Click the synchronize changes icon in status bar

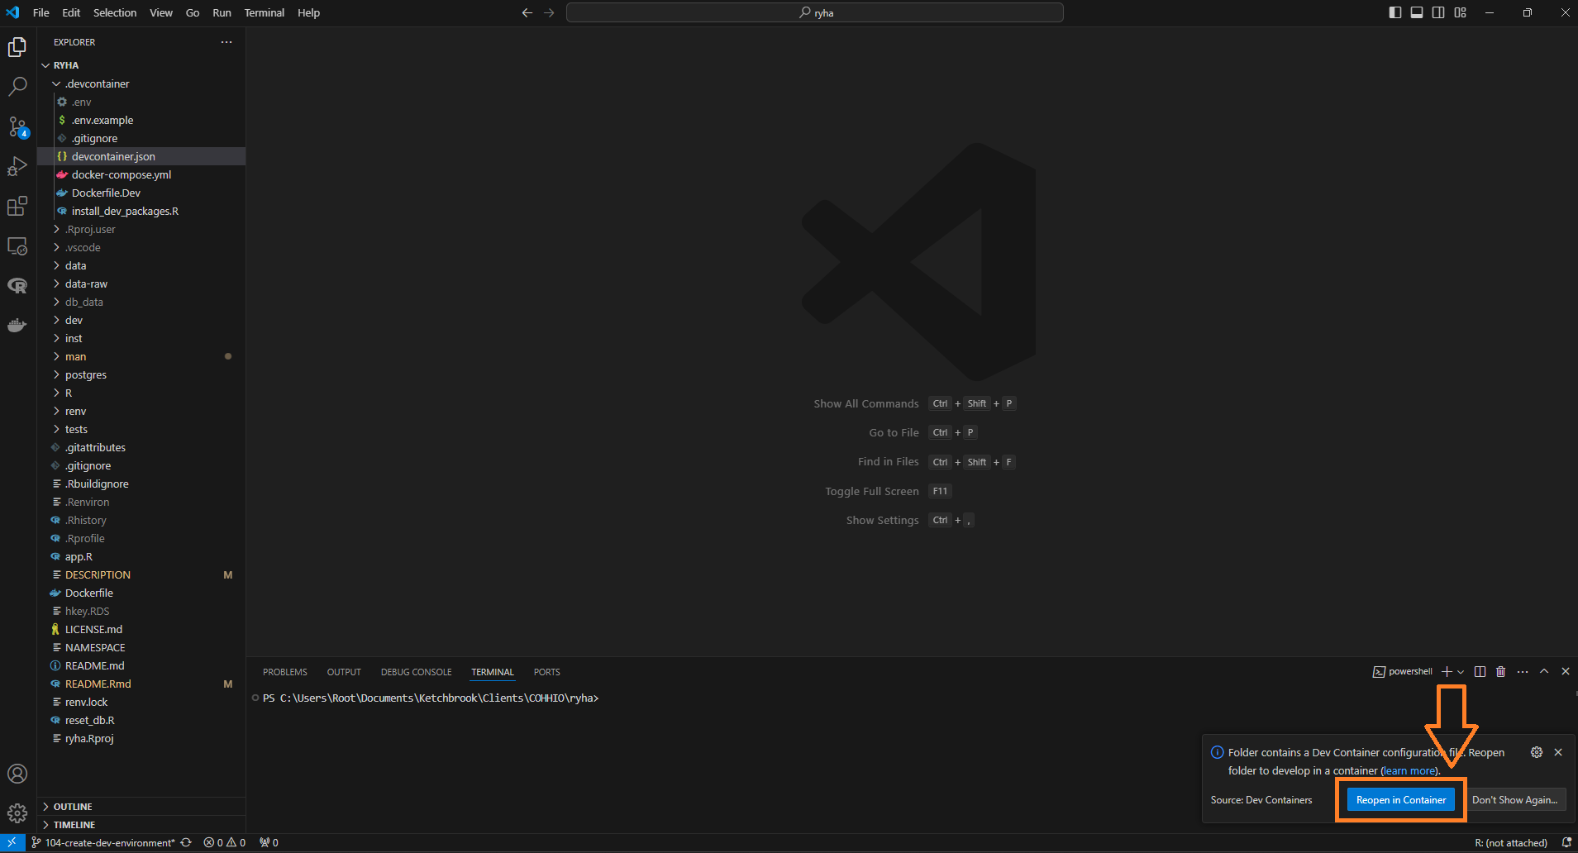186,842
